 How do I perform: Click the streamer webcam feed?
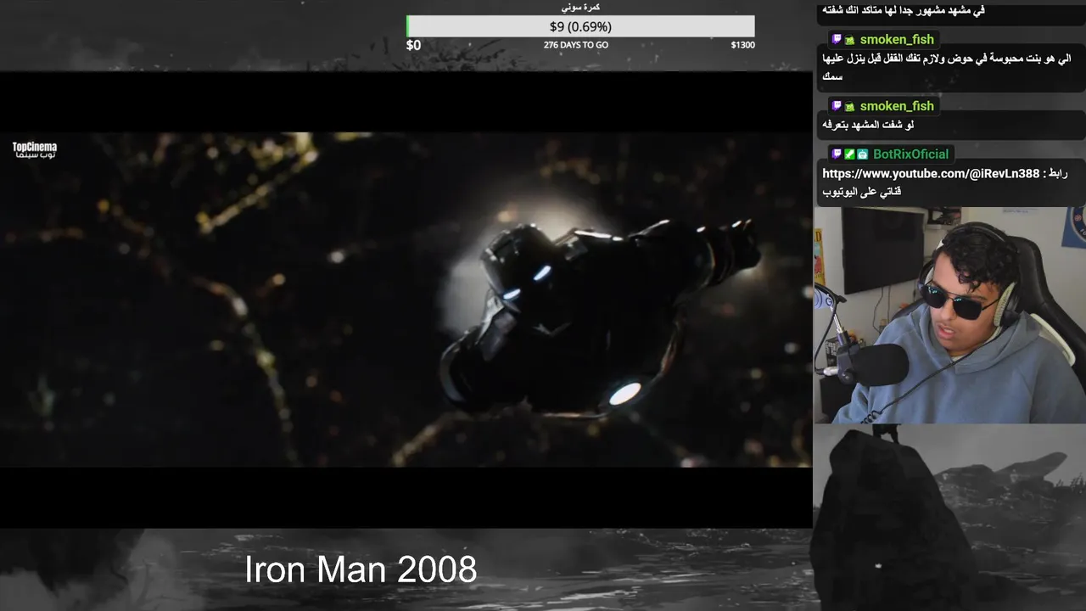[949, 315]
